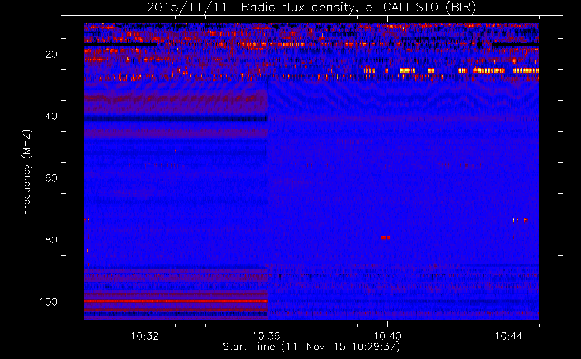Click the frequency tick label "80"
Viewport: 581px width, 359px height.
51,240
